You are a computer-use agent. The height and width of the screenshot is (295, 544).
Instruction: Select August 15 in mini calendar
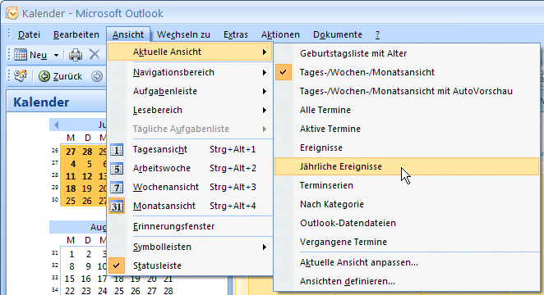coord(69,279)
